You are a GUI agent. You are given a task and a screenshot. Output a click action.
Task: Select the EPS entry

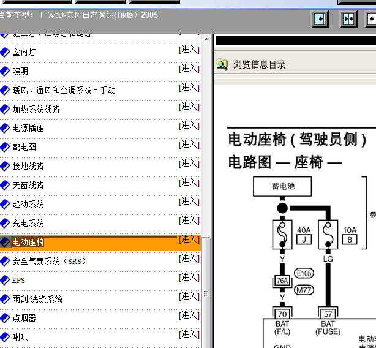tap(18, 280)
